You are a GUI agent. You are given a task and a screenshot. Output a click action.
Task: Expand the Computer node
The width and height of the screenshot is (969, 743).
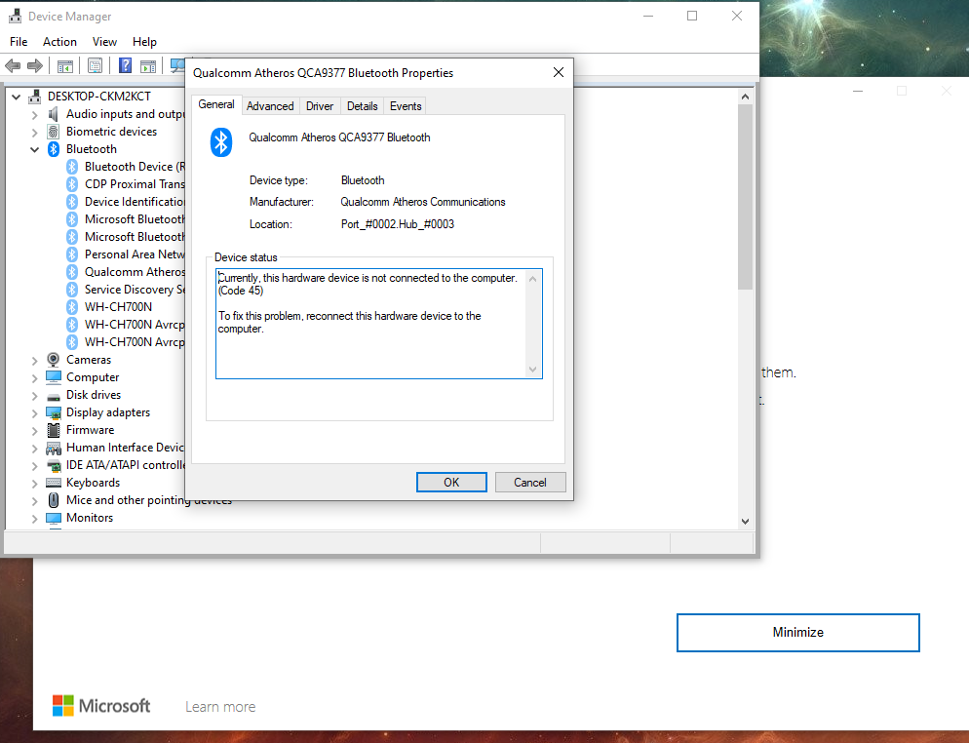coord(35,377)
